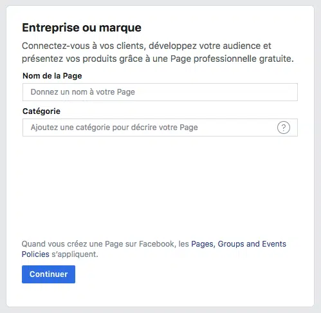Click the blue Continuer button
Viewport: 321px width, 313px height.
tap(48, 274)
